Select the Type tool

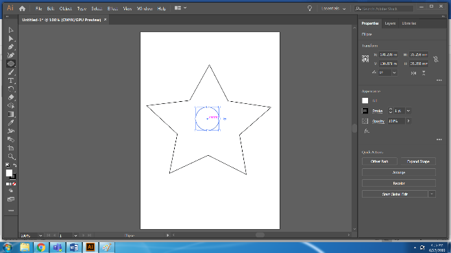pyautogui.click(x=11, y=81)
